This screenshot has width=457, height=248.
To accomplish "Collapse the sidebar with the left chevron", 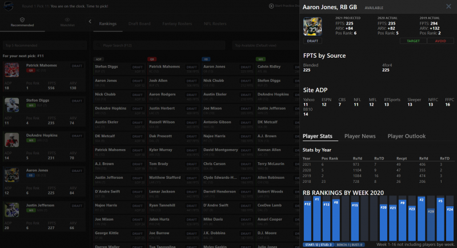I will 90,21.
